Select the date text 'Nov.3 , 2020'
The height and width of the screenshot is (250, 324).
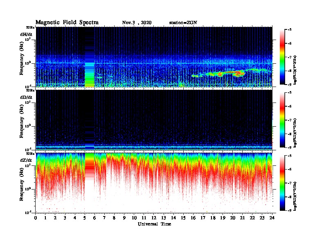(137, 22)
